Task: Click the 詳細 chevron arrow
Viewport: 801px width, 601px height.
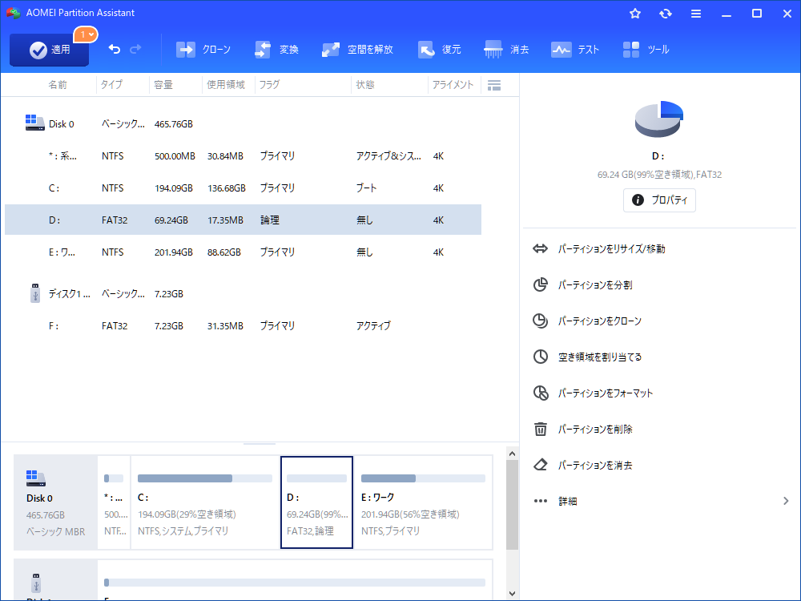Action: click(x=786, y=501)
